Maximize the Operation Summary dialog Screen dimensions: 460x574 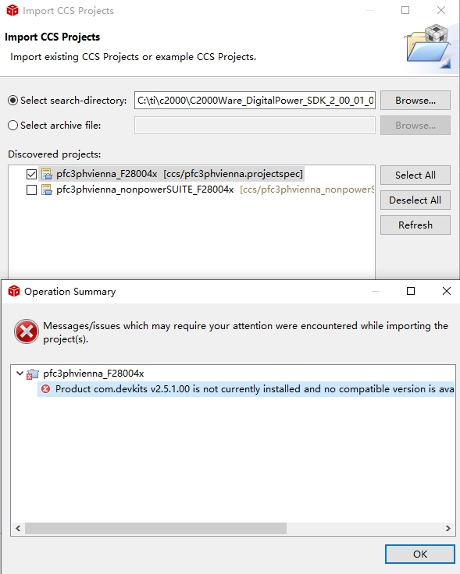pos(411,291)
